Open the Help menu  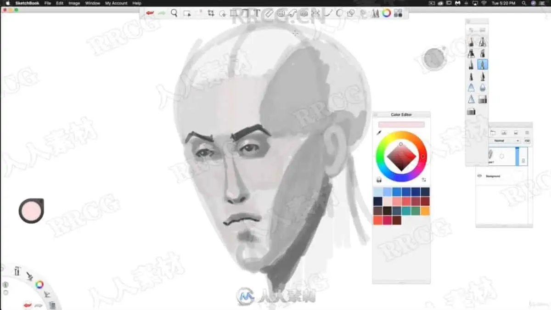pyautogui.click(x=136, y=3)
